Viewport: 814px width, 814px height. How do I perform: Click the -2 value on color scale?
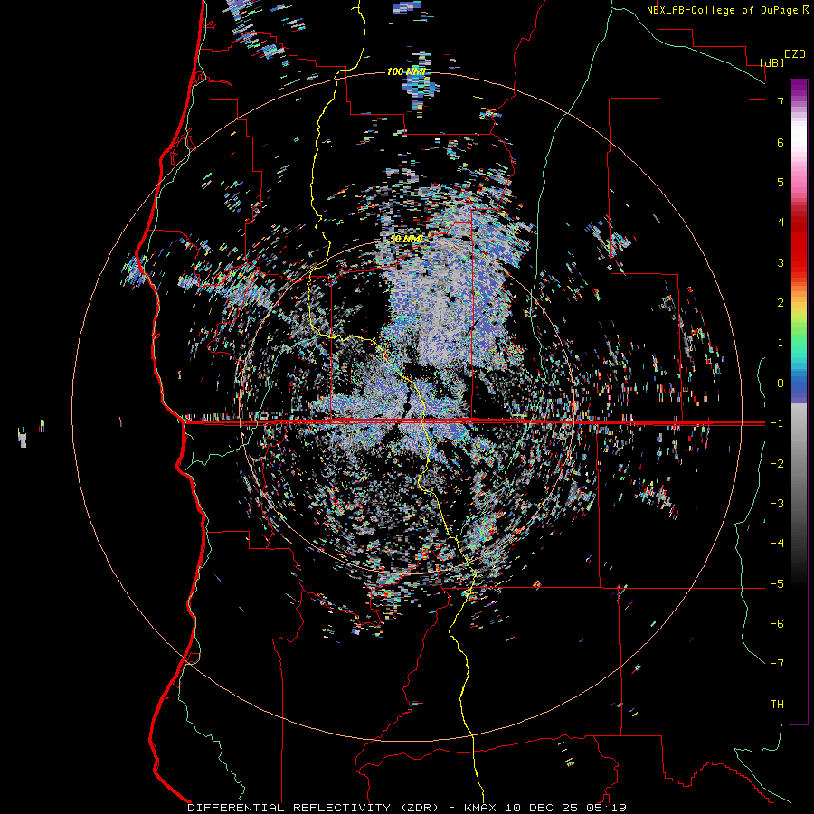777,464
